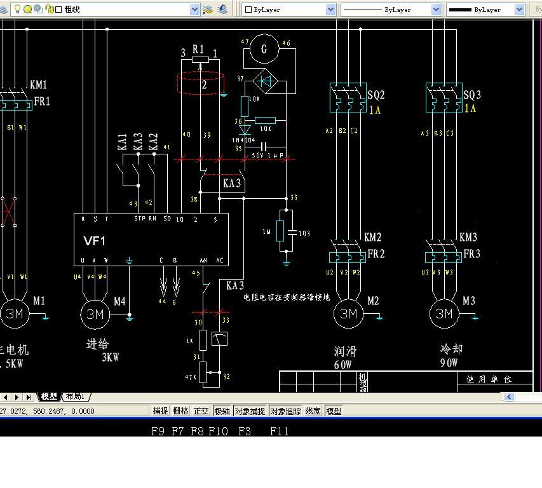The image size is (542, 488).
Task: Click the 润滑 lubrication caption
Action: click(x=345, y=351)
